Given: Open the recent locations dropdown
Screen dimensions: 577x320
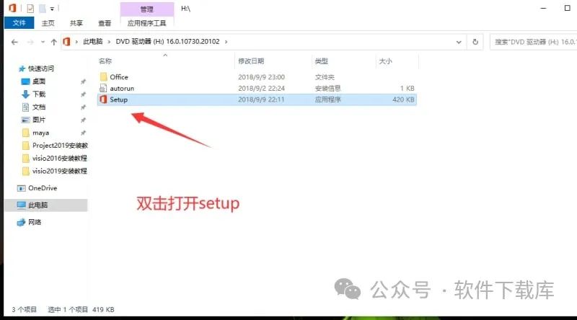Looking at the screenshot, I should 43,42.
